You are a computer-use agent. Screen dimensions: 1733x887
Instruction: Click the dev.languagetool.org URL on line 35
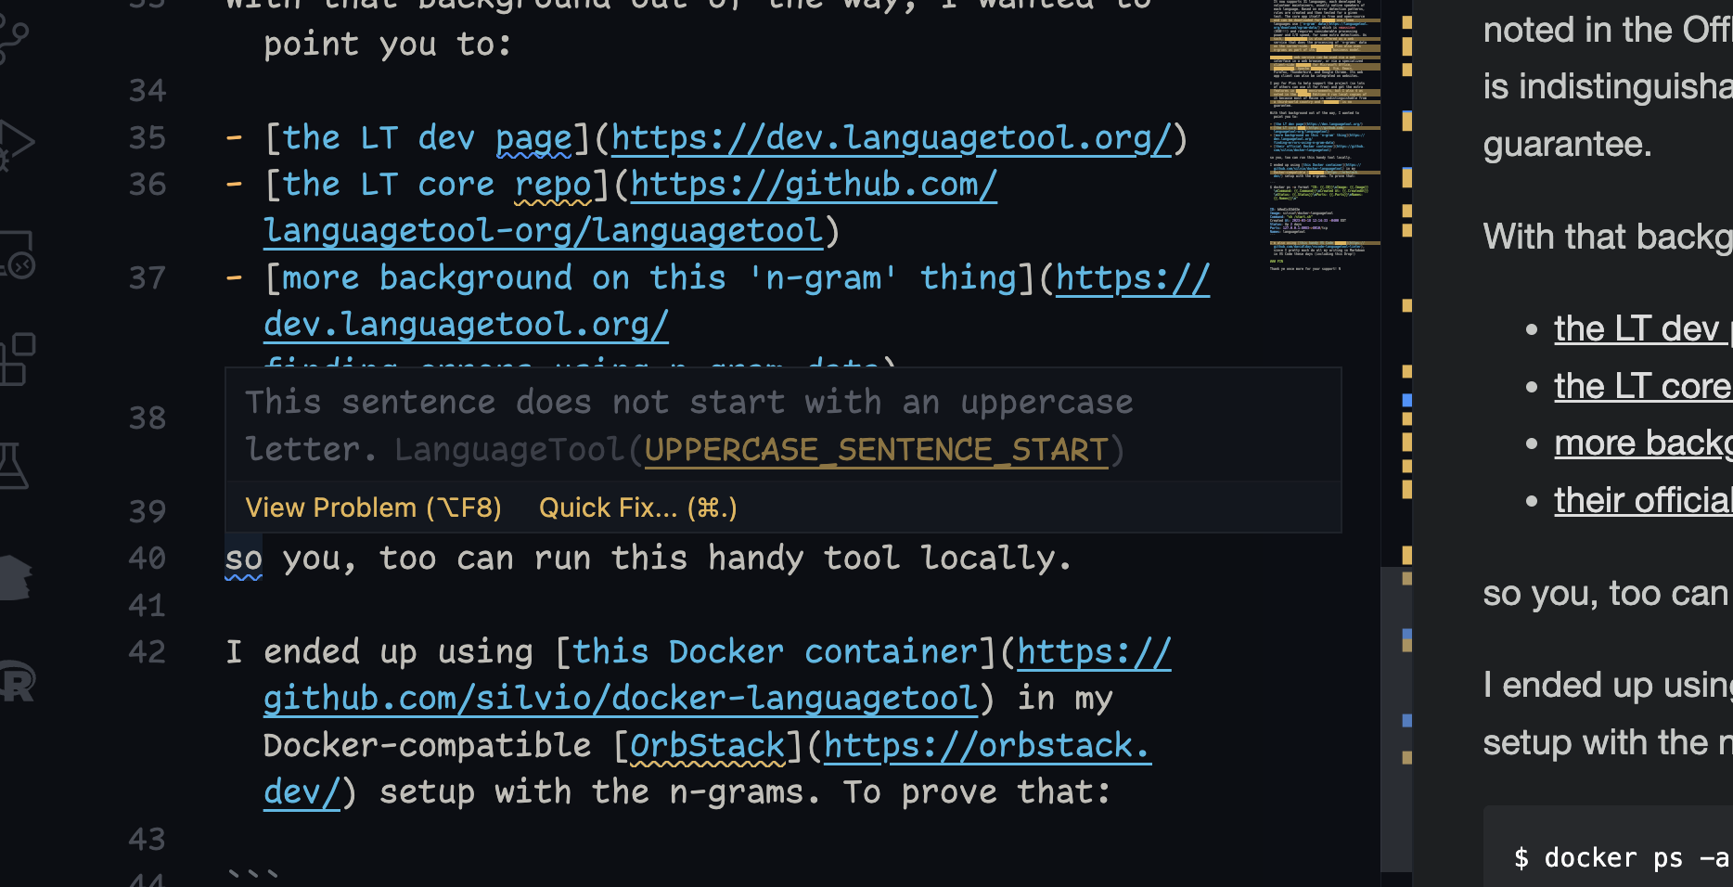(x=891, y=138)
